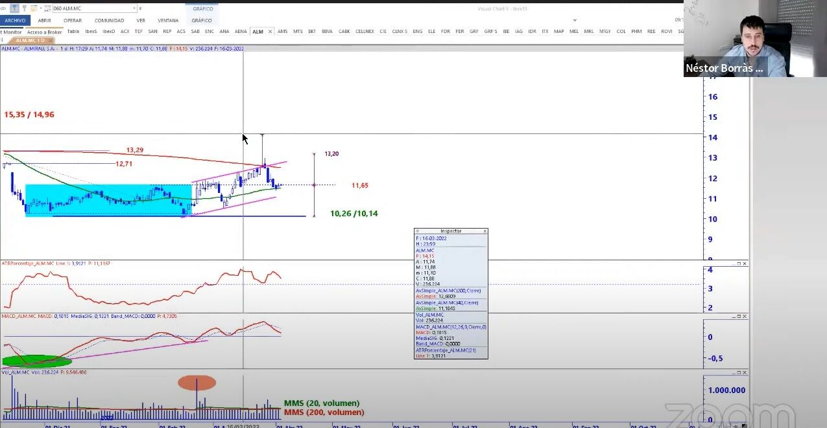Switch to the ACX tab
Screen dimensions: 827x428
pos(125,31)
